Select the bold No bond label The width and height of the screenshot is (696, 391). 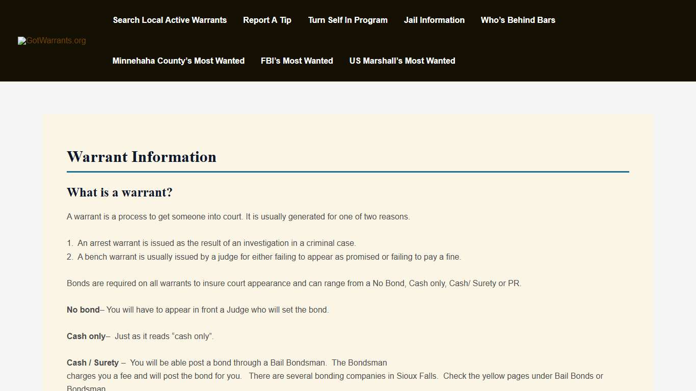(x=83, y=310)
